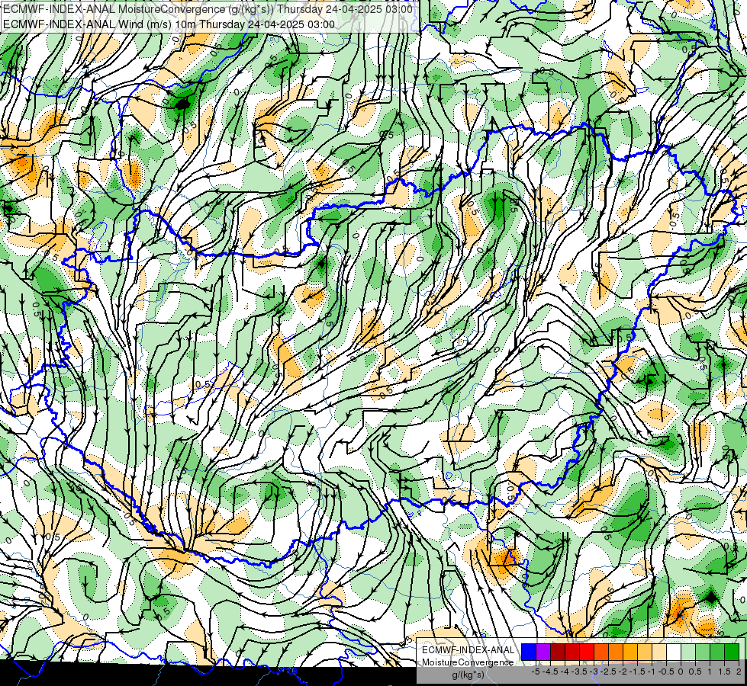This screenshot has width=747, height=686.
Task: Click MoistureConvergence text in the legend box
Action: 468,662
